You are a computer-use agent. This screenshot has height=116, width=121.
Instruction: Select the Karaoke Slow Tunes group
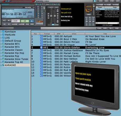(x=15, y=59)
